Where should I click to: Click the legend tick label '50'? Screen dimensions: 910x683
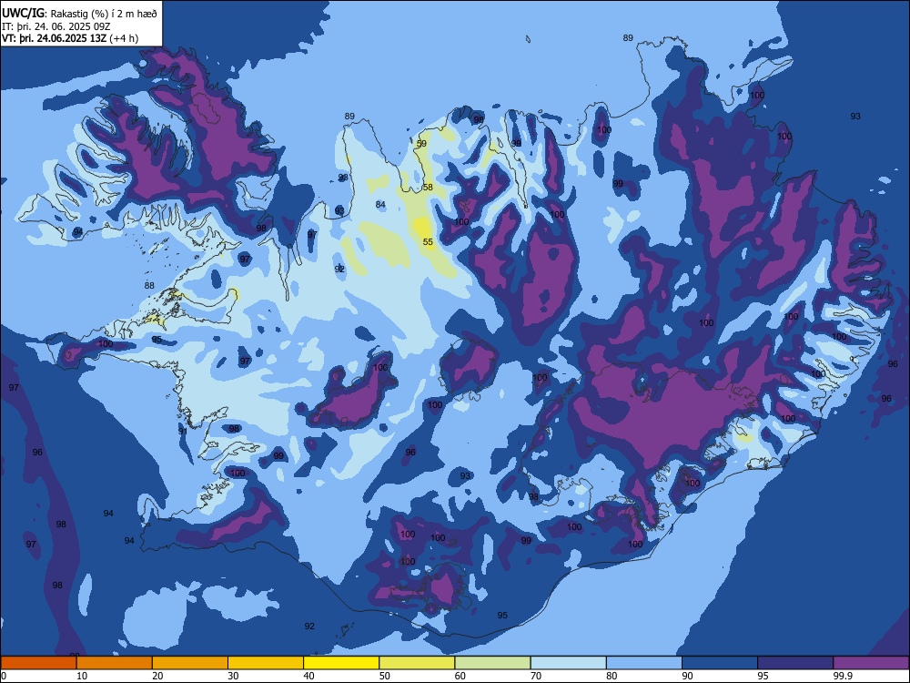tap(384, 676)
